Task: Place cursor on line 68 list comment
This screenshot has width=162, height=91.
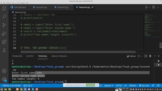Action: point(43,48)
